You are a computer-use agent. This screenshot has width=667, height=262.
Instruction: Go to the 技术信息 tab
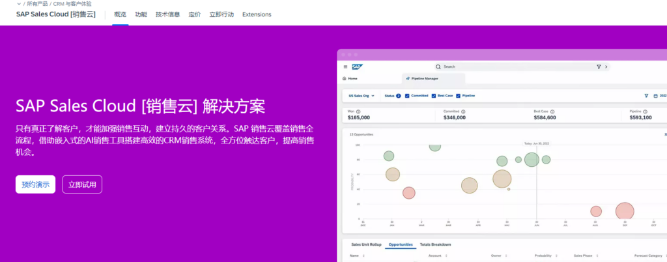point(167,14)
